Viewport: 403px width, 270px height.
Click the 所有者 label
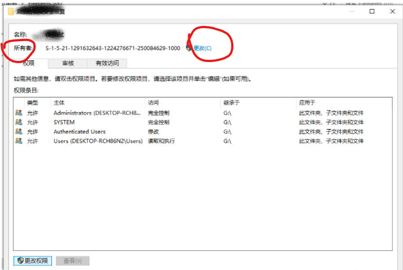tap(23, 48)
